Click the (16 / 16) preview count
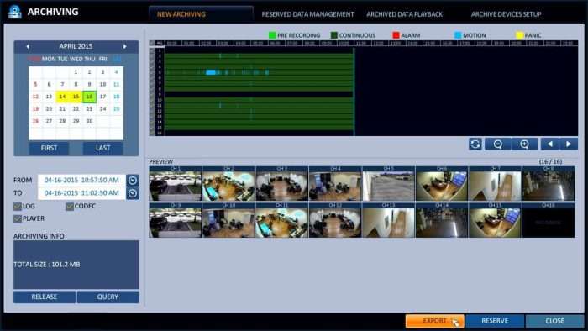Screen dimensions: 588x331 pos(550,162)
